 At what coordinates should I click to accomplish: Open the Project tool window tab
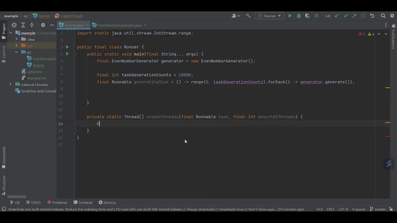click(4, 31)
